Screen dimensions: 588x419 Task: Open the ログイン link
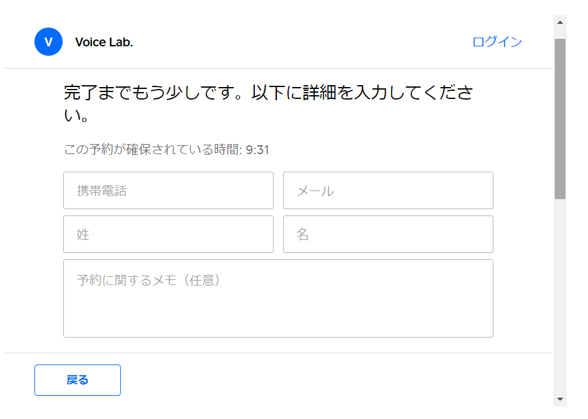[497, 42]
